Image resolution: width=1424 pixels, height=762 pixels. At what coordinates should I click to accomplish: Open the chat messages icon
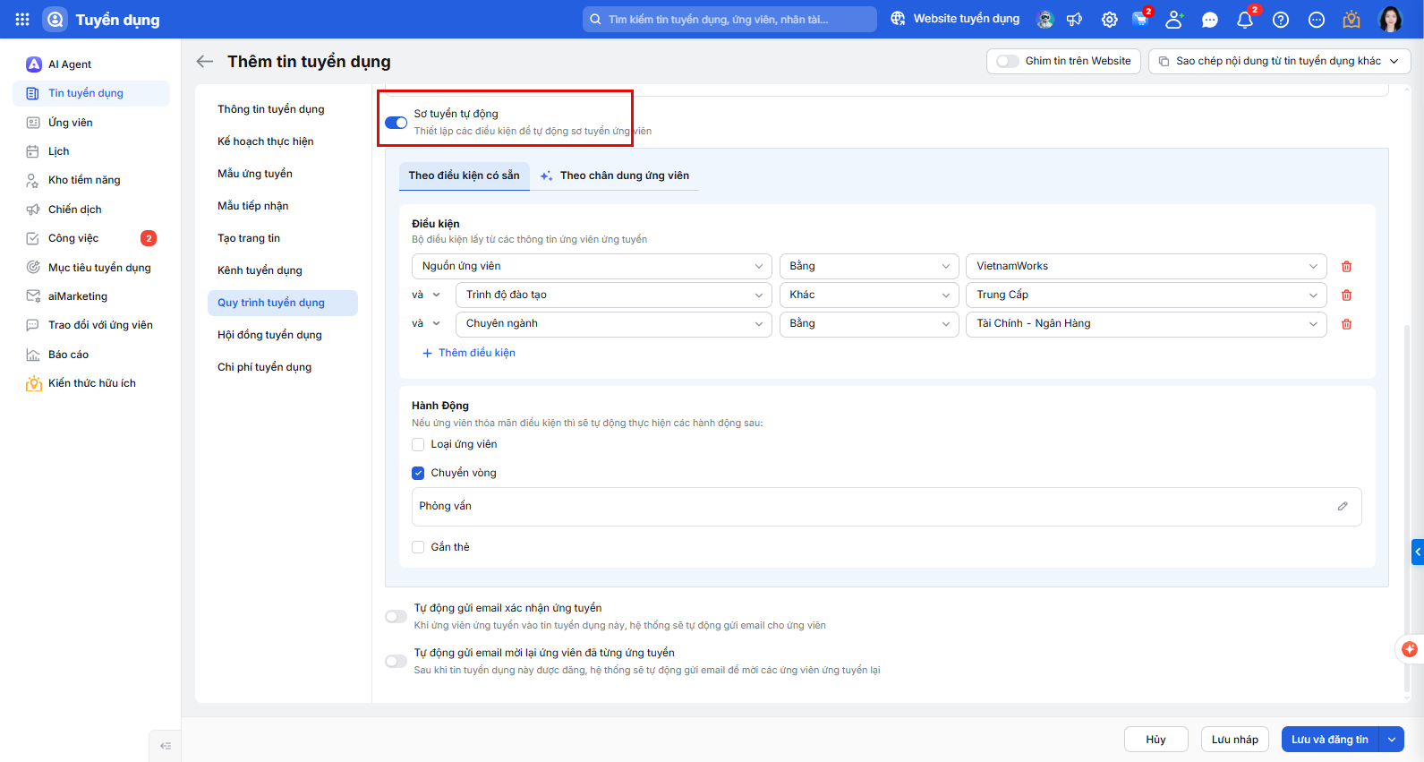[1210, 20]
